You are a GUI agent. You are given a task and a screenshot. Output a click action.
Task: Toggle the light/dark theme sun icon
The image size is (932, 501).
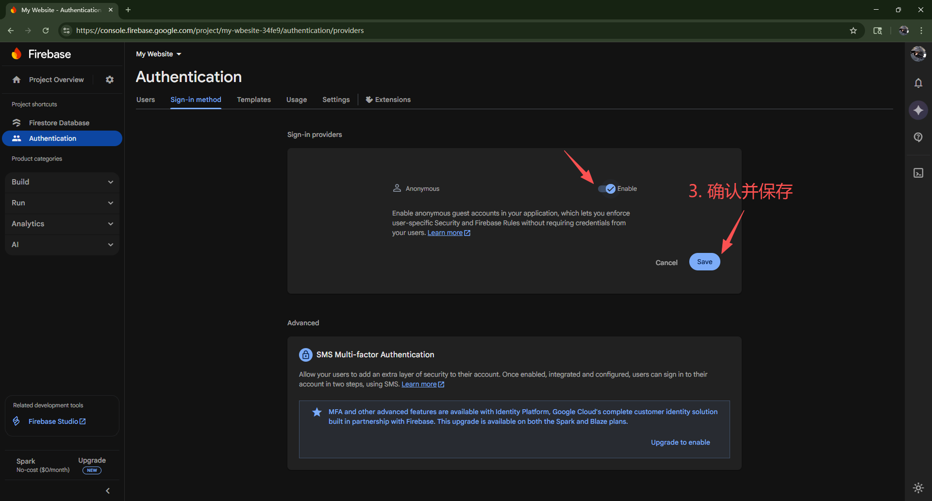918,487
